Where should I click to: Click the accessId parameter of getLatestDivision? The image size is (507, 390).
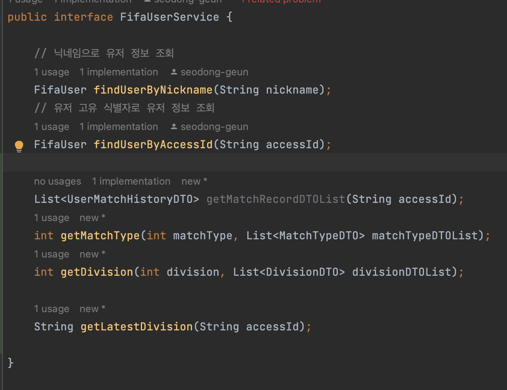click(273, 327)
